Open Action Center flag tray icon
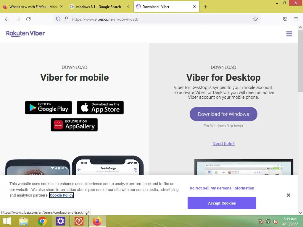The height and width of the screenshot is (227, 303). coord(261,221)
